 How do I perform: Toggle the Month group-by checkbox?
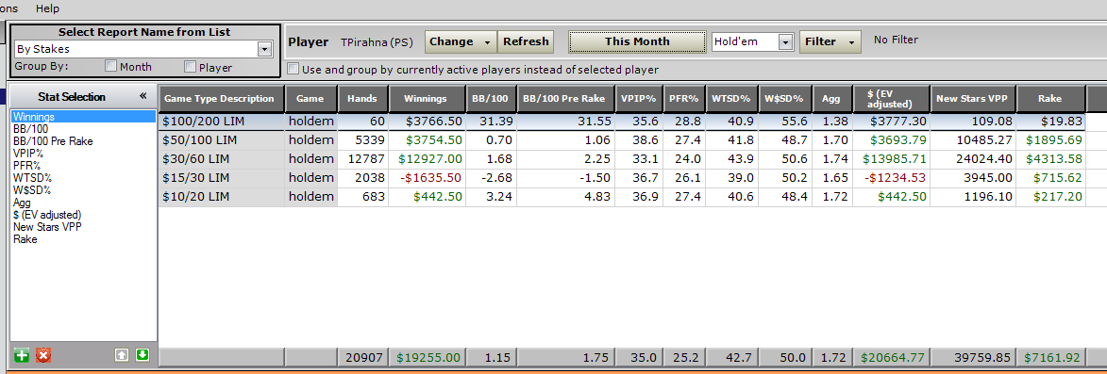coord(110,66)
